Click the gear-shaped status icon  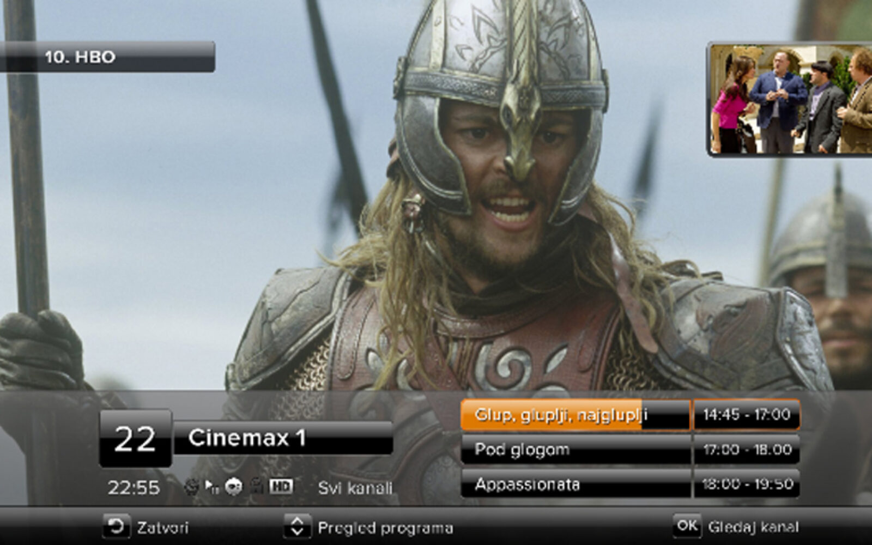191,486
